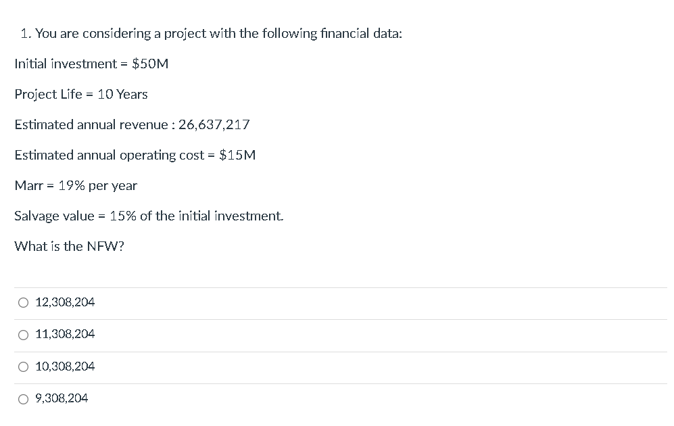The image size is (674, 426).
Task: Click the 11,308,204 answer label text
Action: click(x=65, y=334)
